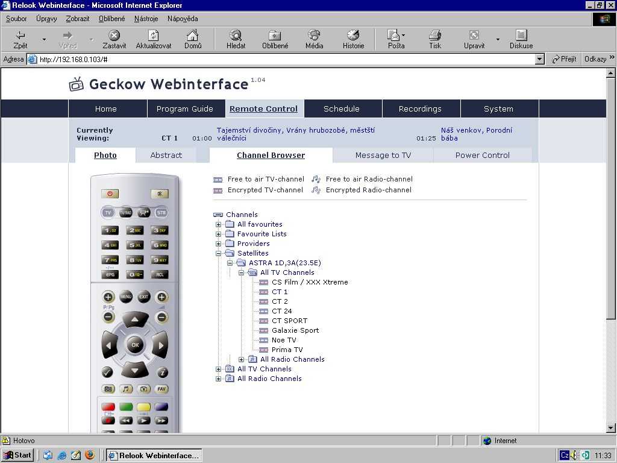Select the Galaxie Sport channel
Viewport: 617px width, 463px height.
tap(295, 330)
